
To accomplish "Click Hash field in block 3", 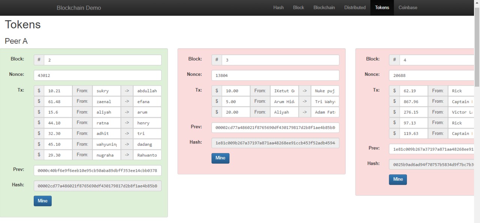I will click(x=275, y=143).
